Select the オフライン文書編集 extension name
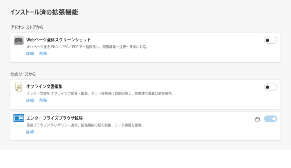 tap(44, 86)
